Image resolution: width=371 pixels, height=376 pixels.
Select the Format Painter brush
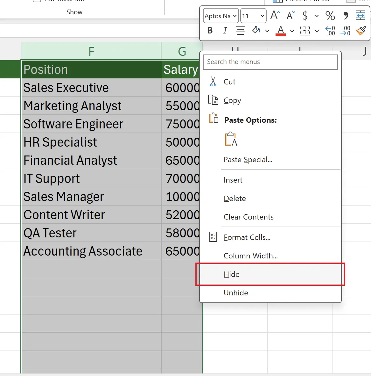click(361, 31)
